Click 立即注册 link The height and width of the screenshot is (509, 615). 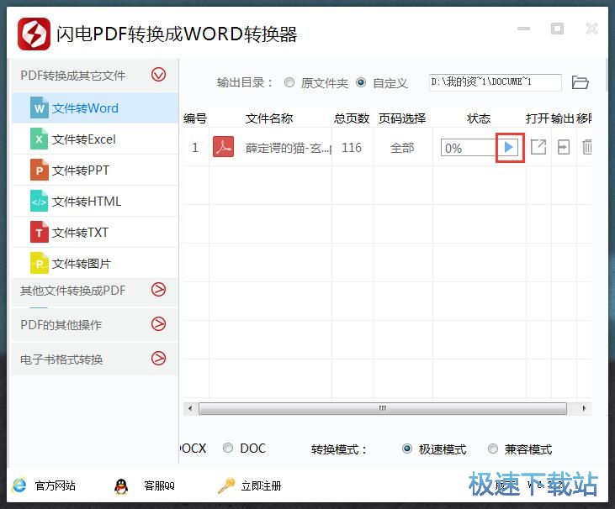tap(261, 485)
